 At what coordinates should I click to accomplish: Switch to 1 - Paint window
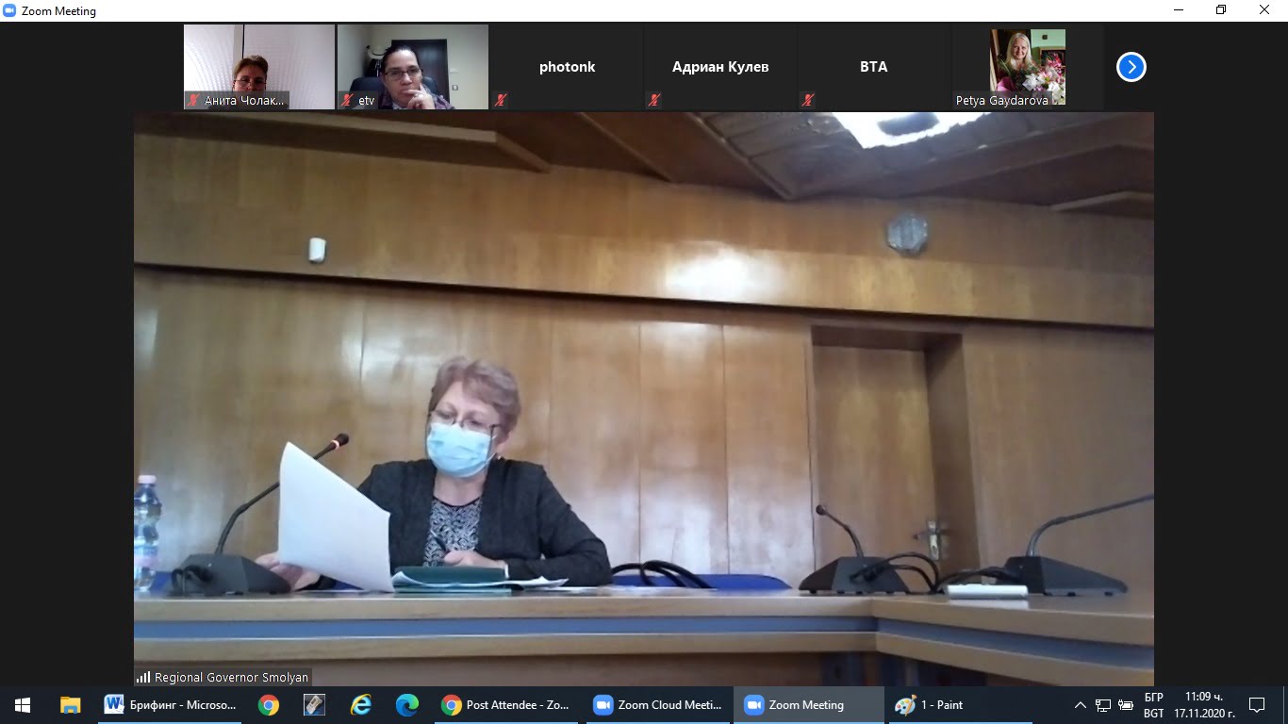coord(960,705)
